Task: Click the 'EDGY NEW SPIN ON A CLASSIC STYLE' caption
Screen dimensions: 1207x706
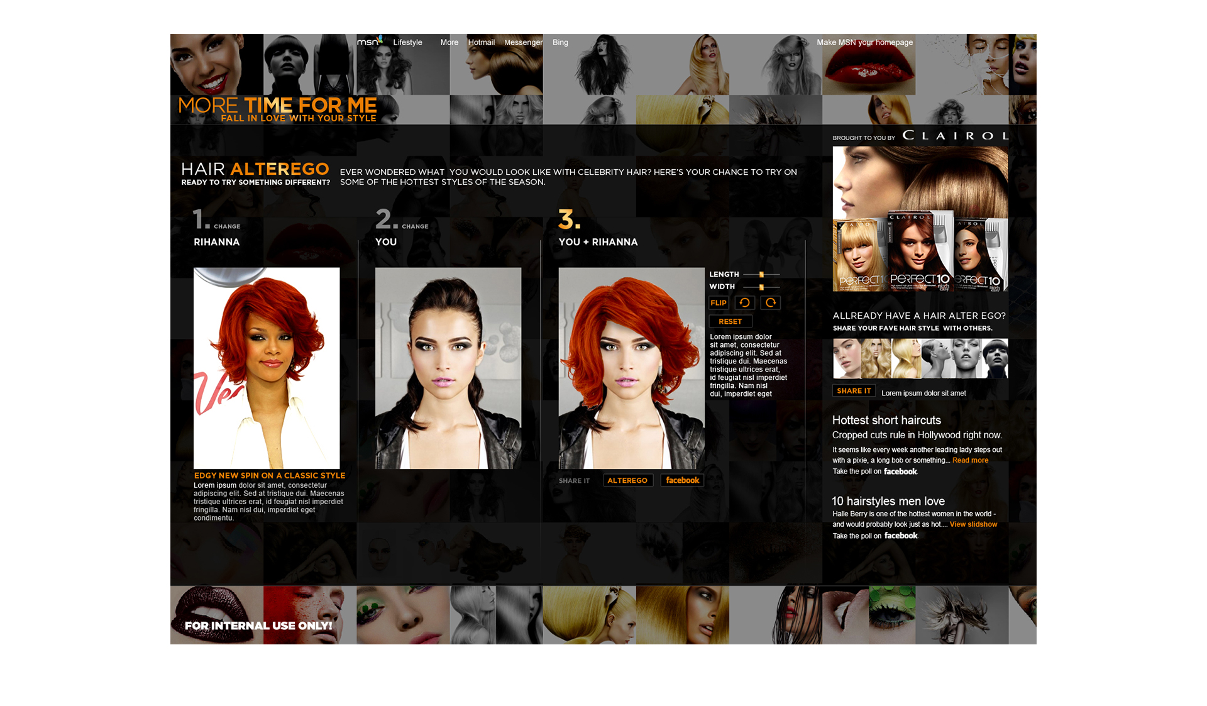Action: [270, 476]
